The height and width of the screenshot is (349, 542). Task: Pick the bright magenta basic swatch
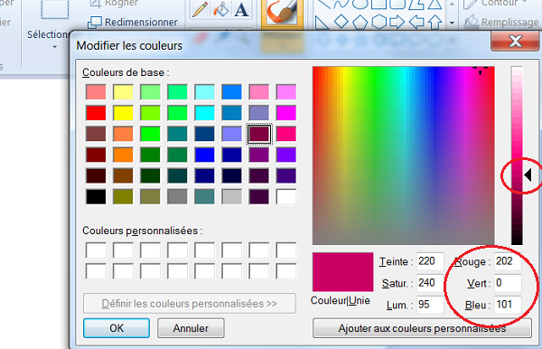click(286, 113)
